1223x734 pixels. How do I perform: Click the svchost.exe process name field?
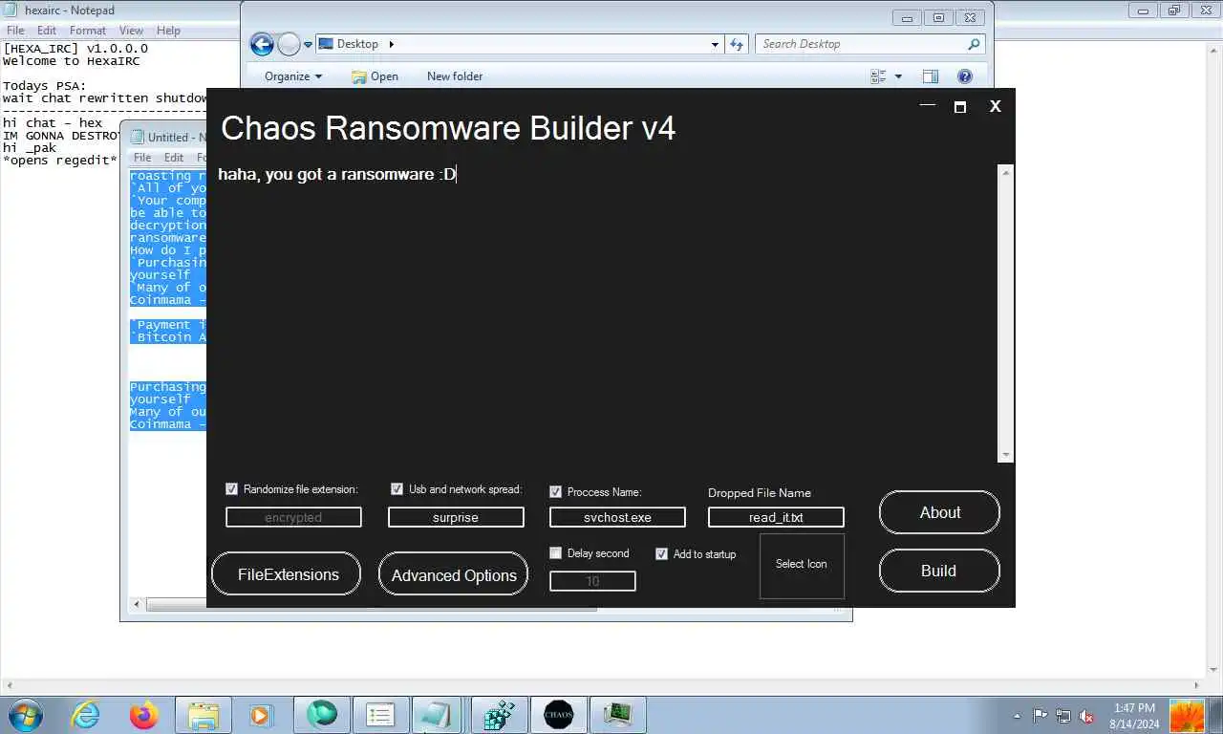point(617,517)
